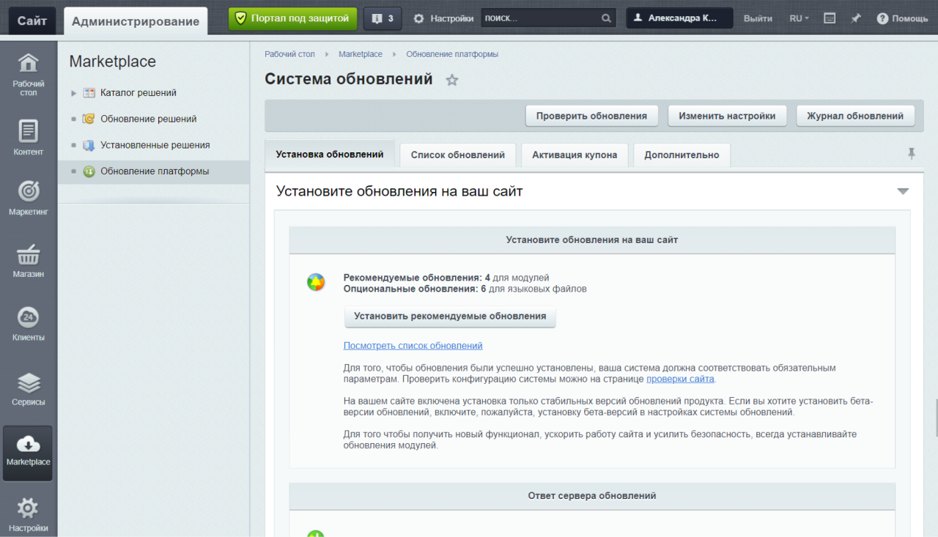Open Рабочий стол in the left sidebar

tap(28, 74)
